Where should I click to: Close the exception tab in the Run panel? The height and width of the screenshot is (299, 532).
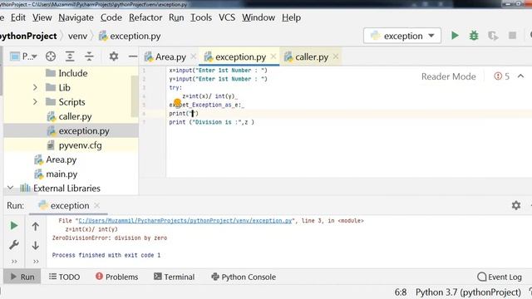click(x=96, y=205)
